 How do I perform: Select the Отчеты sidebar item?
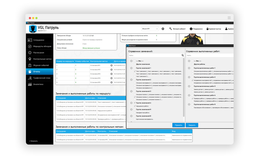point(40,71)
